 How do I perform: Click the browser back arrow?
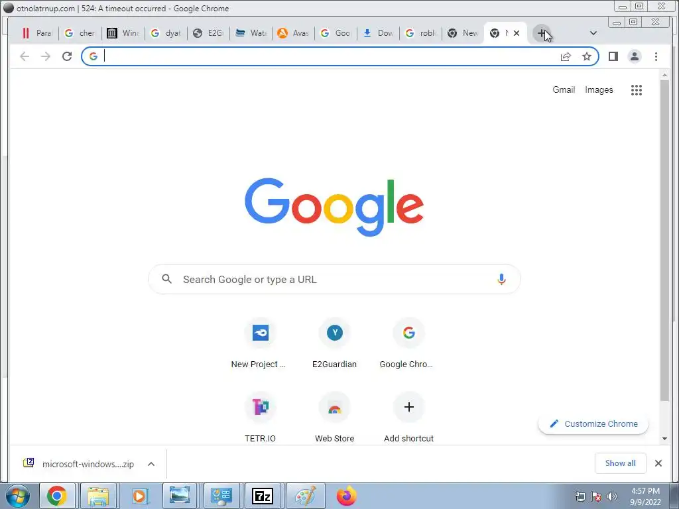(x=25, y=56)
